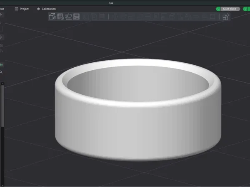The width and height of the screenshot is (250, 187).
Task: Click the Add plate grid icon
Action: [x=60, y=17]
